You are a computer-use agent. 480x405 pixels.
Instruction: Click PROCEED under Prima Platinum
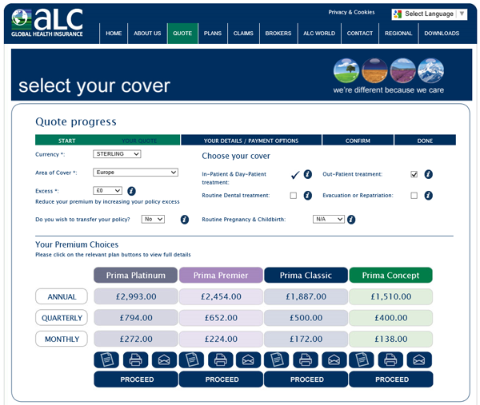click(136, 379)
